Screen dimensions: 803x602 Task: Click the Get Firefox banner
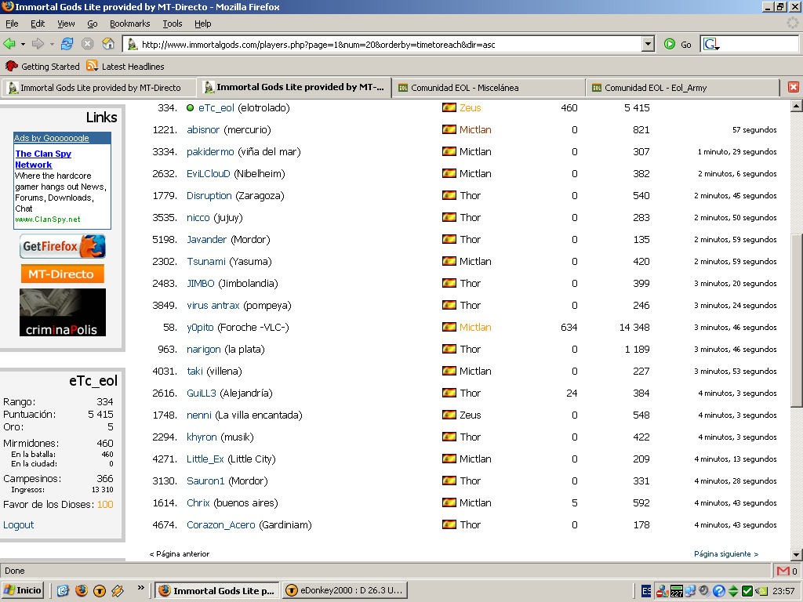point(63,246)
